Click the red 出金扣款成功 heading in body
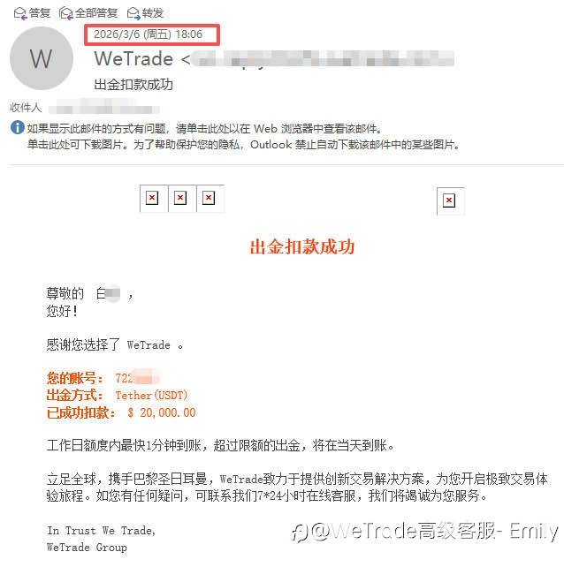This screenshot has height=567, width=564. [x=302, y=247]
